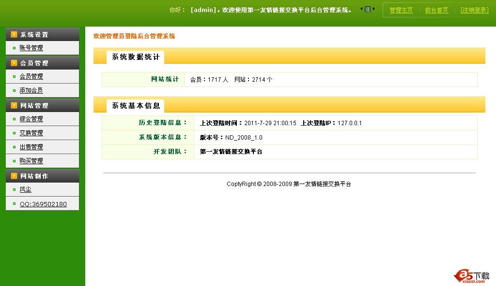Click the 开发团队 row label
This screenshot has height=286, width=496.
click(170, 152)
